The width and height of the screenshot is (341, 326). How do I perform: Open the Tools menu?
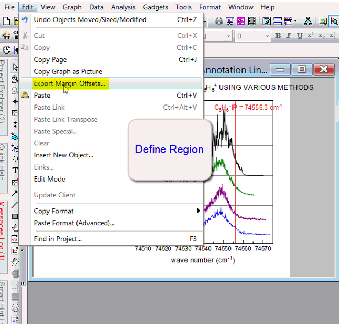[183, 7]
